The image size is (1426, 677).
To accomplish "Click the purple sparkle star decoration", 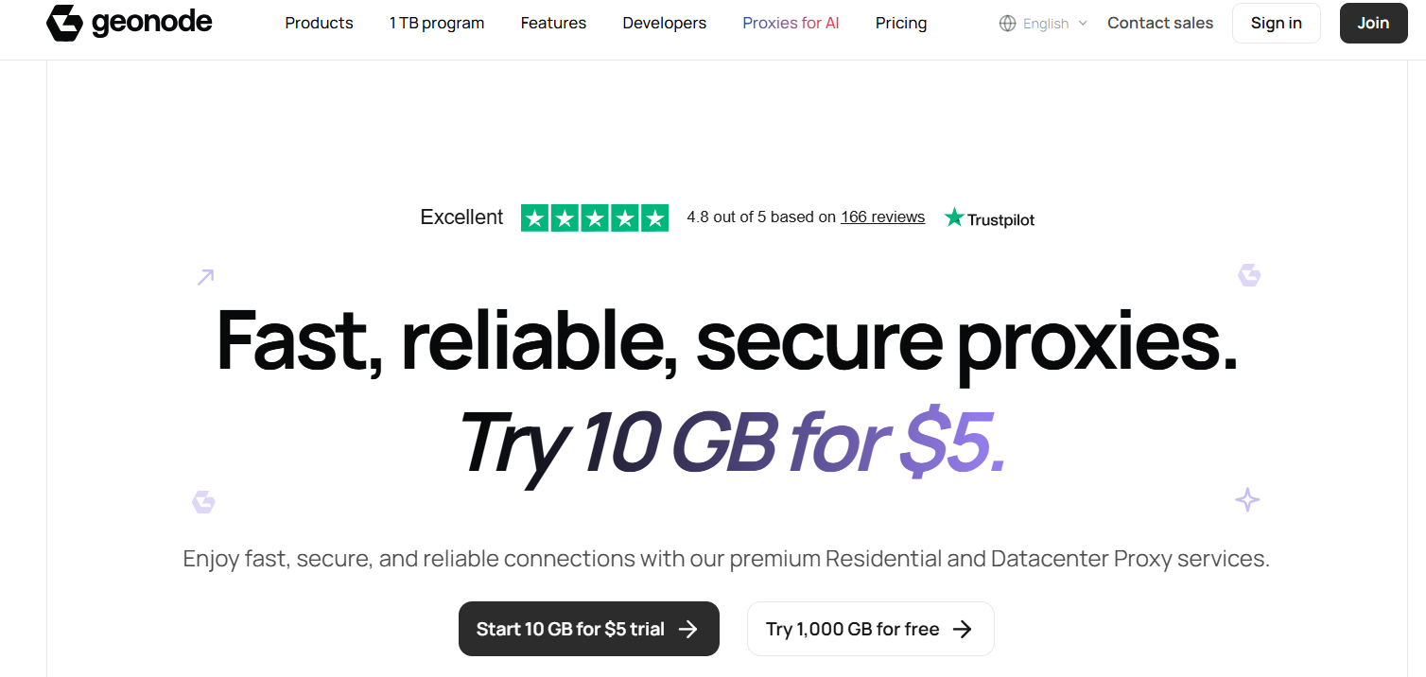I will click(x=1247, y=499).
